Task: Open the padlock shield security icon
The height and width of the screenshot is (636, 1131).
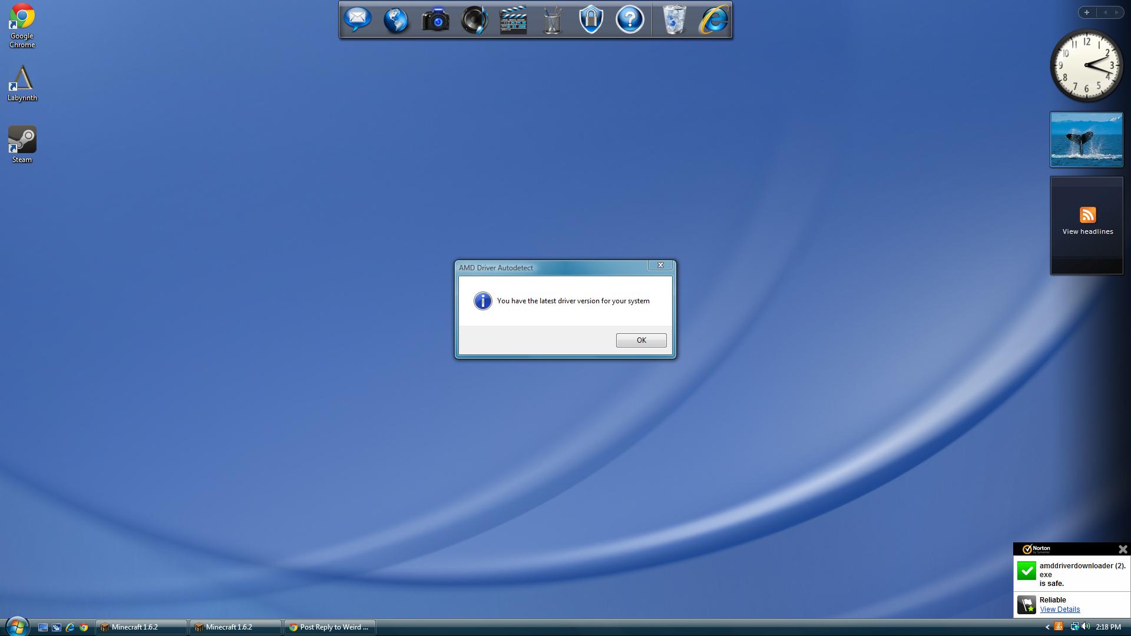Action: coord(591,20)
